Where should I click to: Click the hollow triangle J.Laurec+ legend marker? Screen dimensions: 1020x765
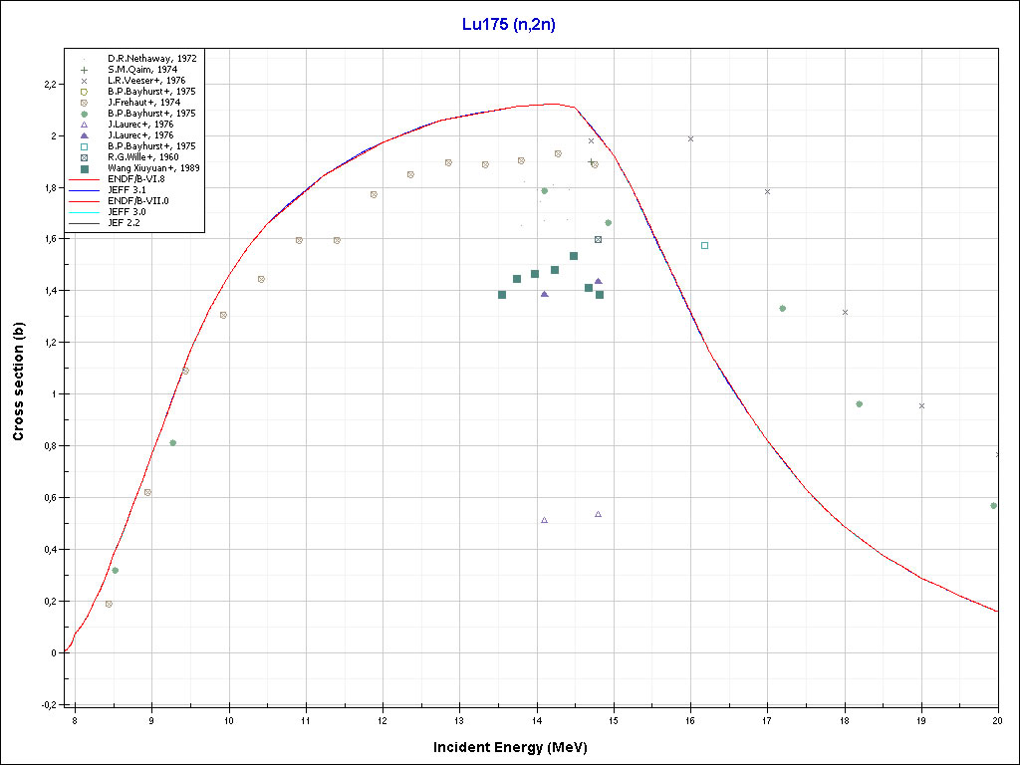(x=84, y=125)
